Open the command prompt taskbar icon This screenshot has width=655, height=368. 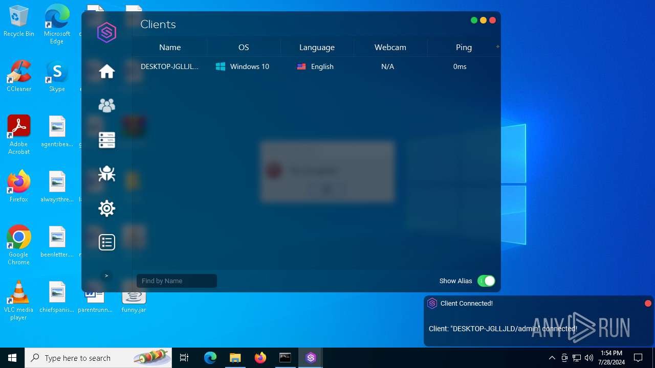click(285, 358)
